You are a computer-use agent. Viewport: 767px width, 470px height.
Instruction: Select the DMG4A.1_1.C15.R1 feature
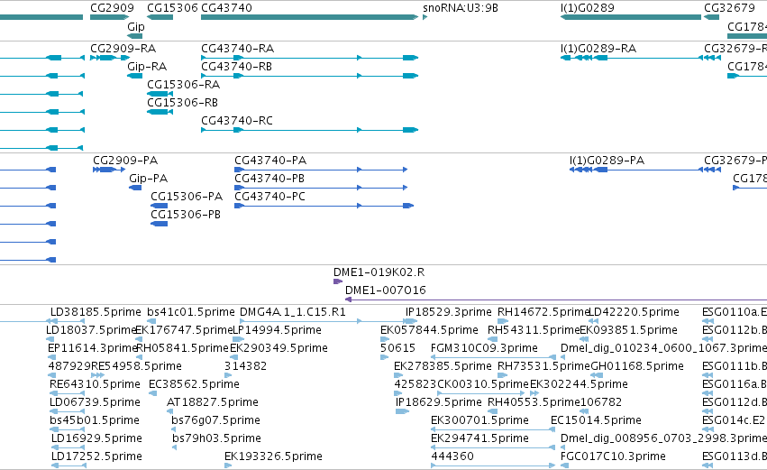293,312
